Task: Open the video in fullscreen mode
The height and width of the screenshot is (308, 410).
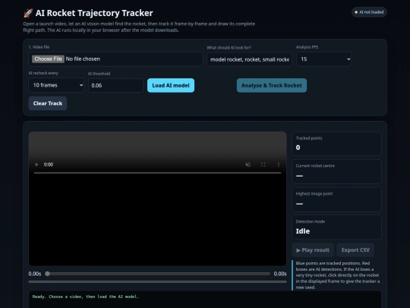Action: tap(263, 164)
